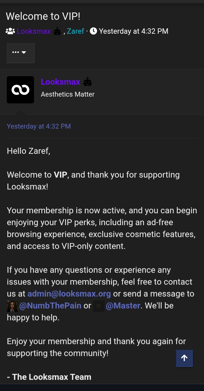204x391 pixels.
Task: Click NumbThePain's small avatar image
Action: [x=12, y=306]
